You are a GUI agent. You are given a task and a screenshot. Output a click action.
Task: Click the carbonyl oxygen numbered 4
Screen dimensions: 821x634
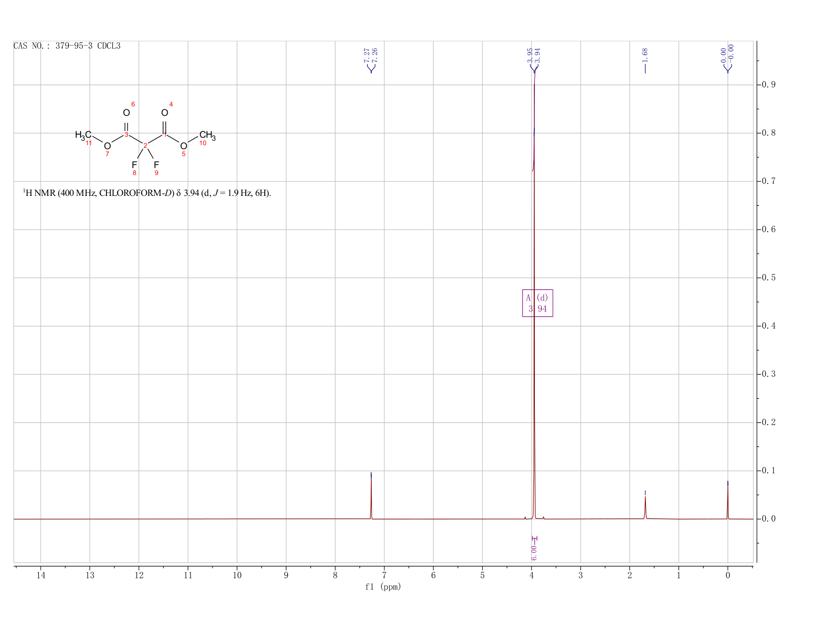[165, 113]
